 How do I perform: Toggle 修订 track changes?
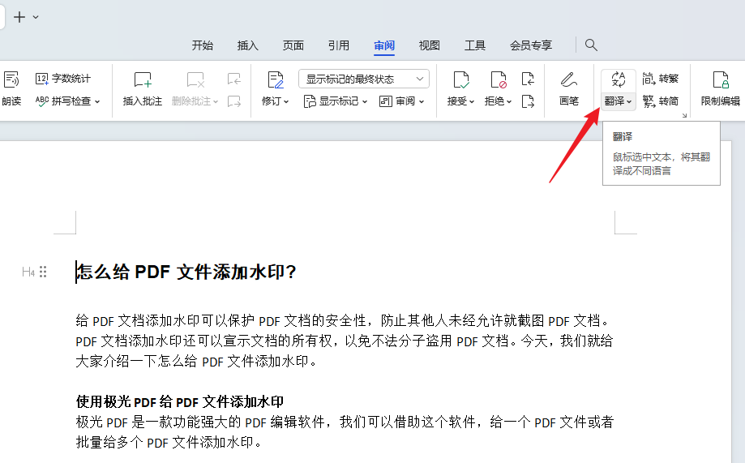coord(275,79)
